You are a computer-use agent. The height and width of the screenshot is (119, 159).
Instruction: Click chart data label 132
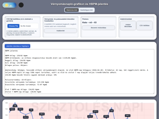point(31,110)
